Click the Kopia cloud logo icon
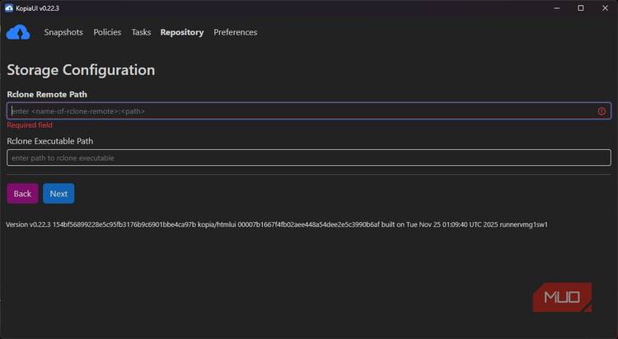 tap(18, 32)
